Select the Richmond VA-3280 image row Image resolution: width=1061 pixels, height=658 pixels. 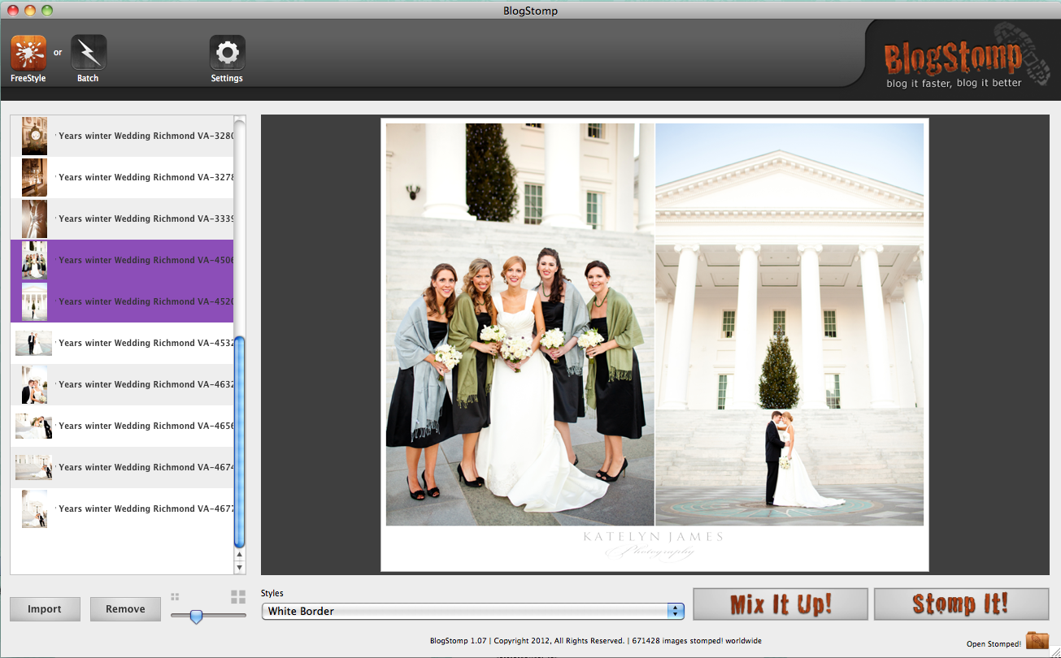(x=122, y=136)
